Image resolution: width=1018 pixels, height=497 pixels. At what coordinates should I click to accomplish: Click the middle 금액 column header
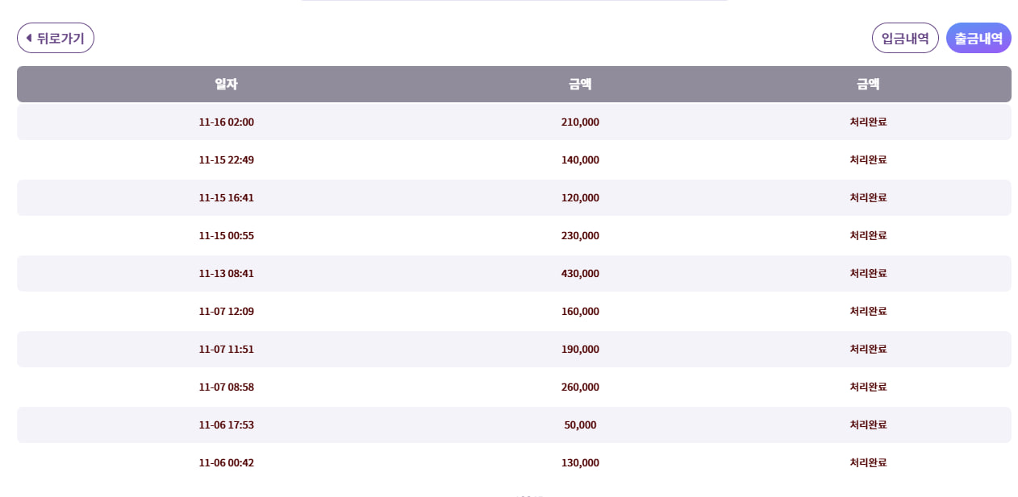(580, 84)
